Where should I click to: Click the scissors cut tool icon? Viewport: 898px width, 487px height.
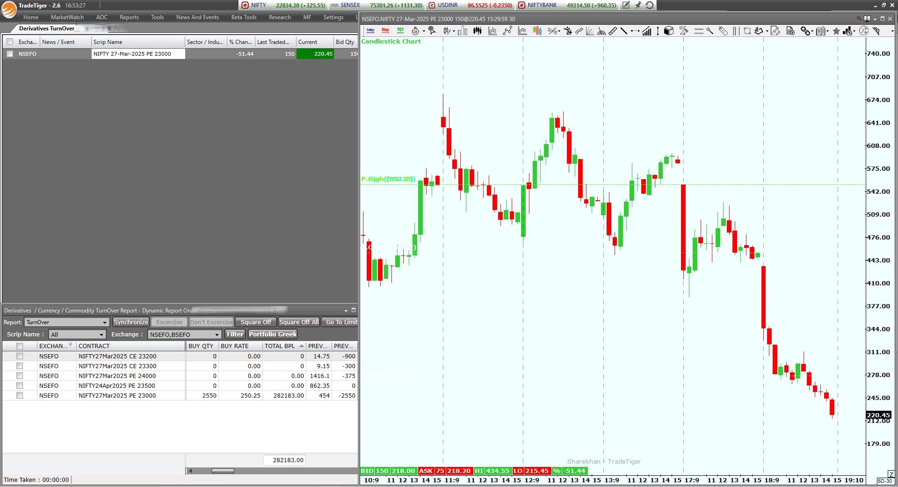[x=552, y=31]
